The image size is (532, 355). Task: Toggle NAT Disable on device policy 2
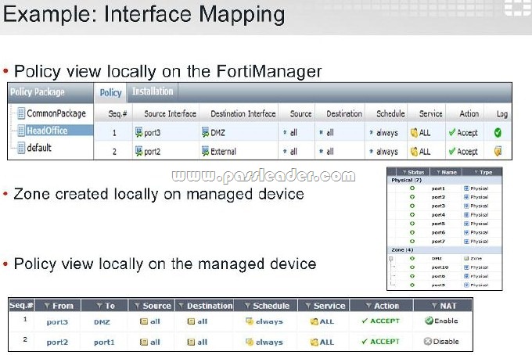click(441, 342)
